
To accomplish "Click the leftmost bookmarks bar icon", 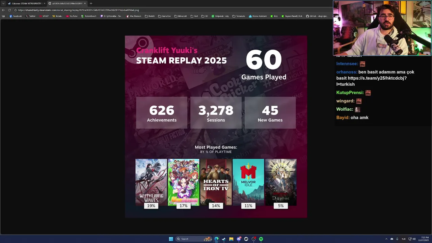I will (x=3, y=16).
